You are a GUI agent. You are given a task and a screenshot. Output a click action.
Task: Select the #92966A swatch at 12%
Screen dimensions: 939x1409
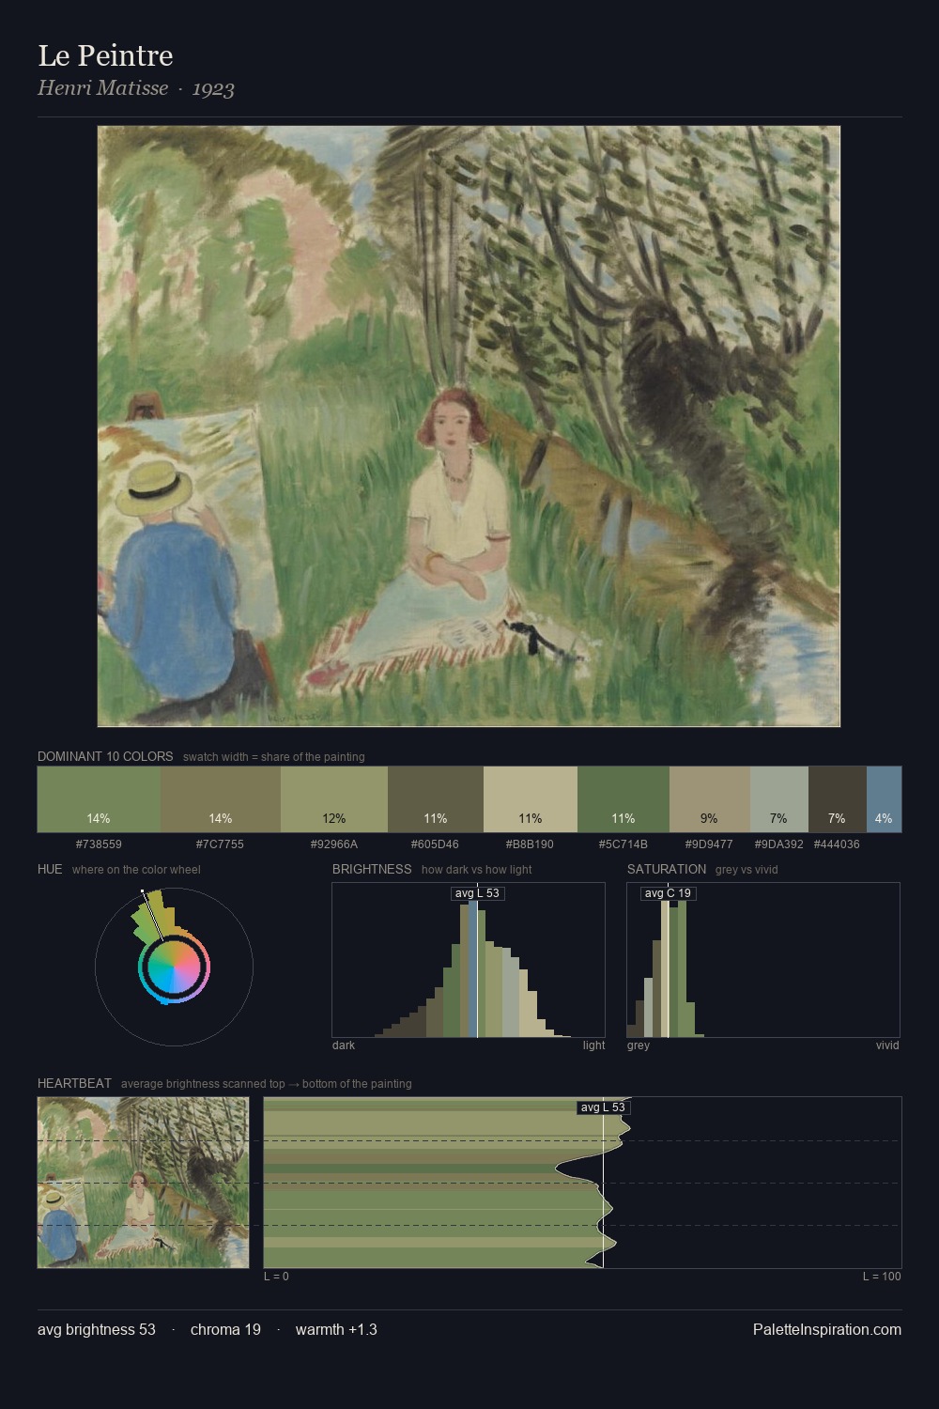(x=334, y=799)
